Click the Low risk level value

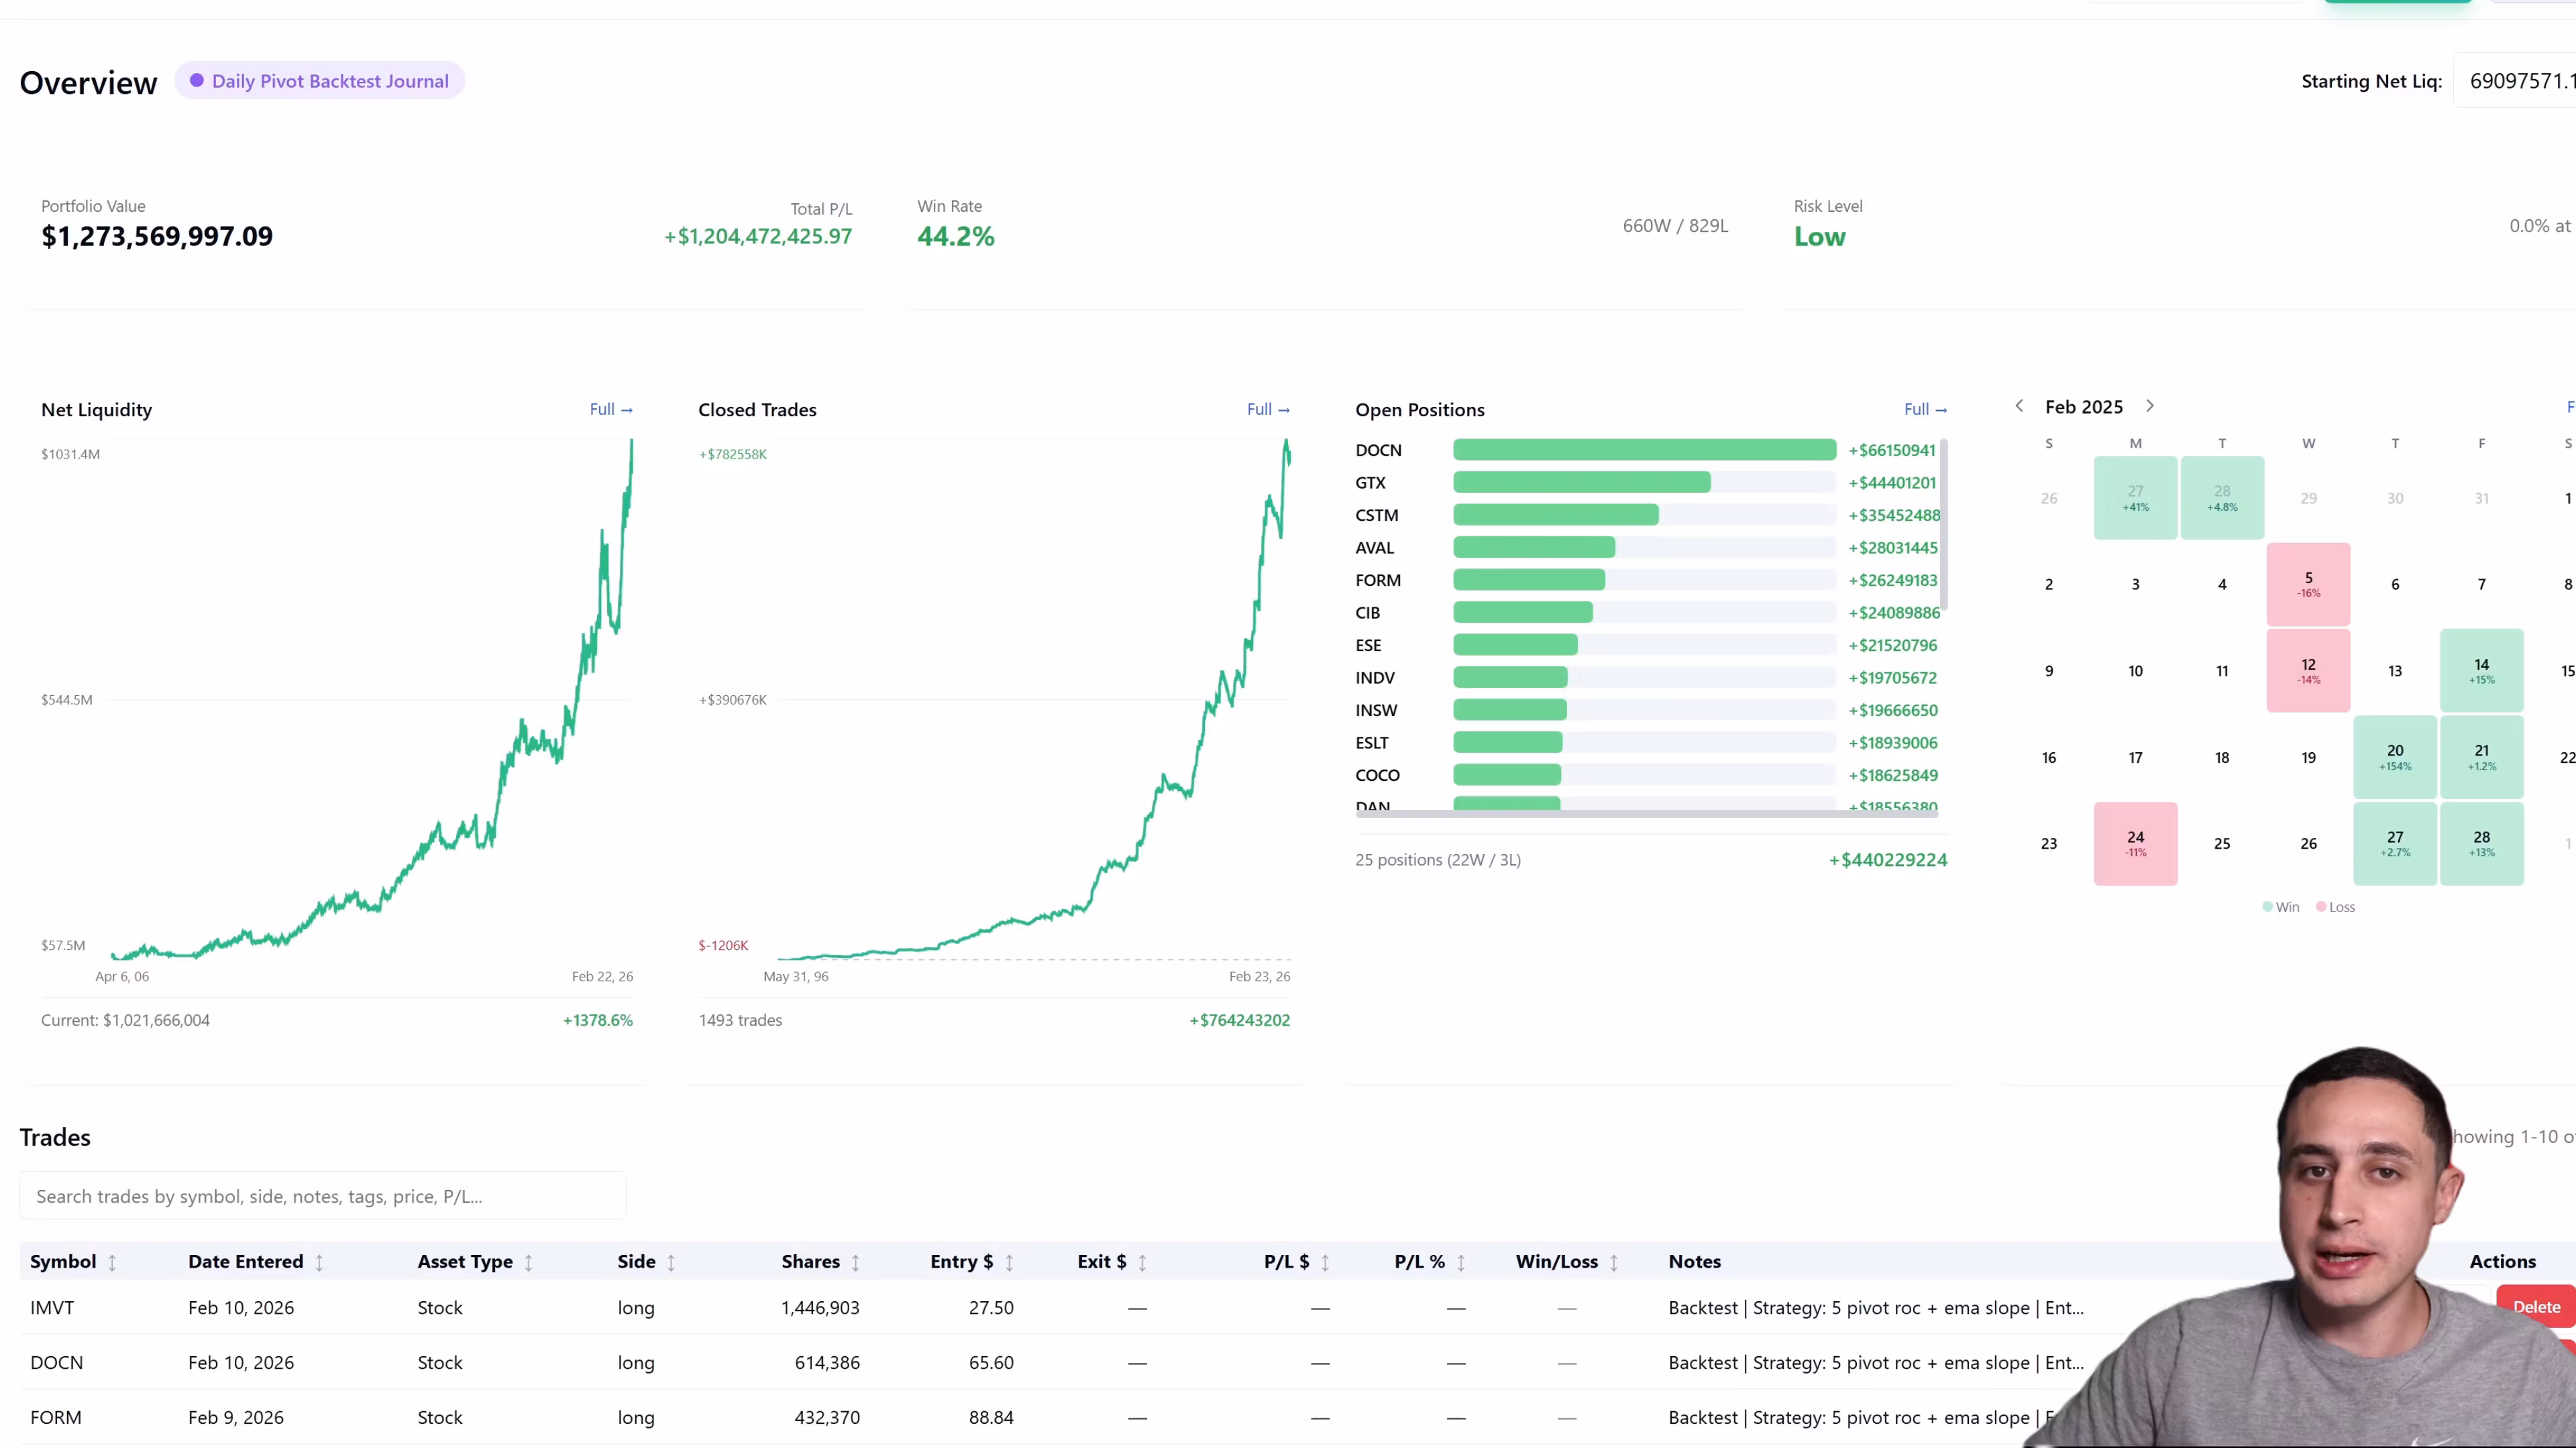[1819, 237]
